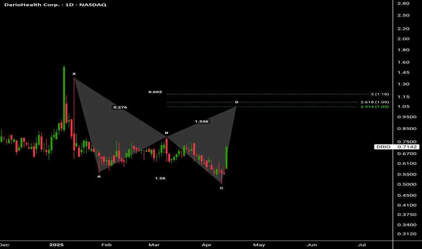The height and width of the screenshot is (249, 422).
Task: Click the DRIO 0.7142 price label
Action: click(397, 147)
